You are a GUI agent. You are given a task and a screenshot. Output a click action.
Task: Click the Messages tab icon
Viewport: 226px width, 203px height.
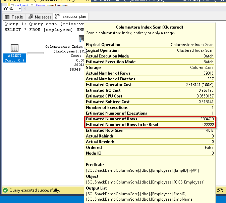click(x=31, y=17)
